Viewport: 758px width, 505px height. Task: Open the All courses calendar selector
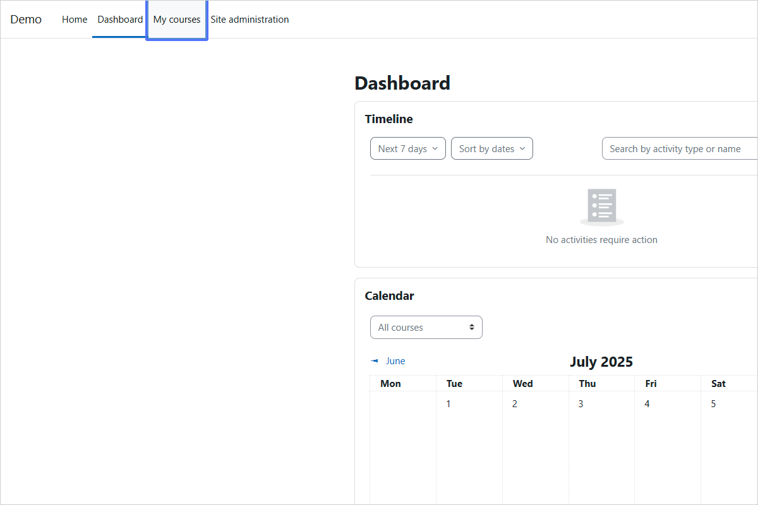point(426,328)
